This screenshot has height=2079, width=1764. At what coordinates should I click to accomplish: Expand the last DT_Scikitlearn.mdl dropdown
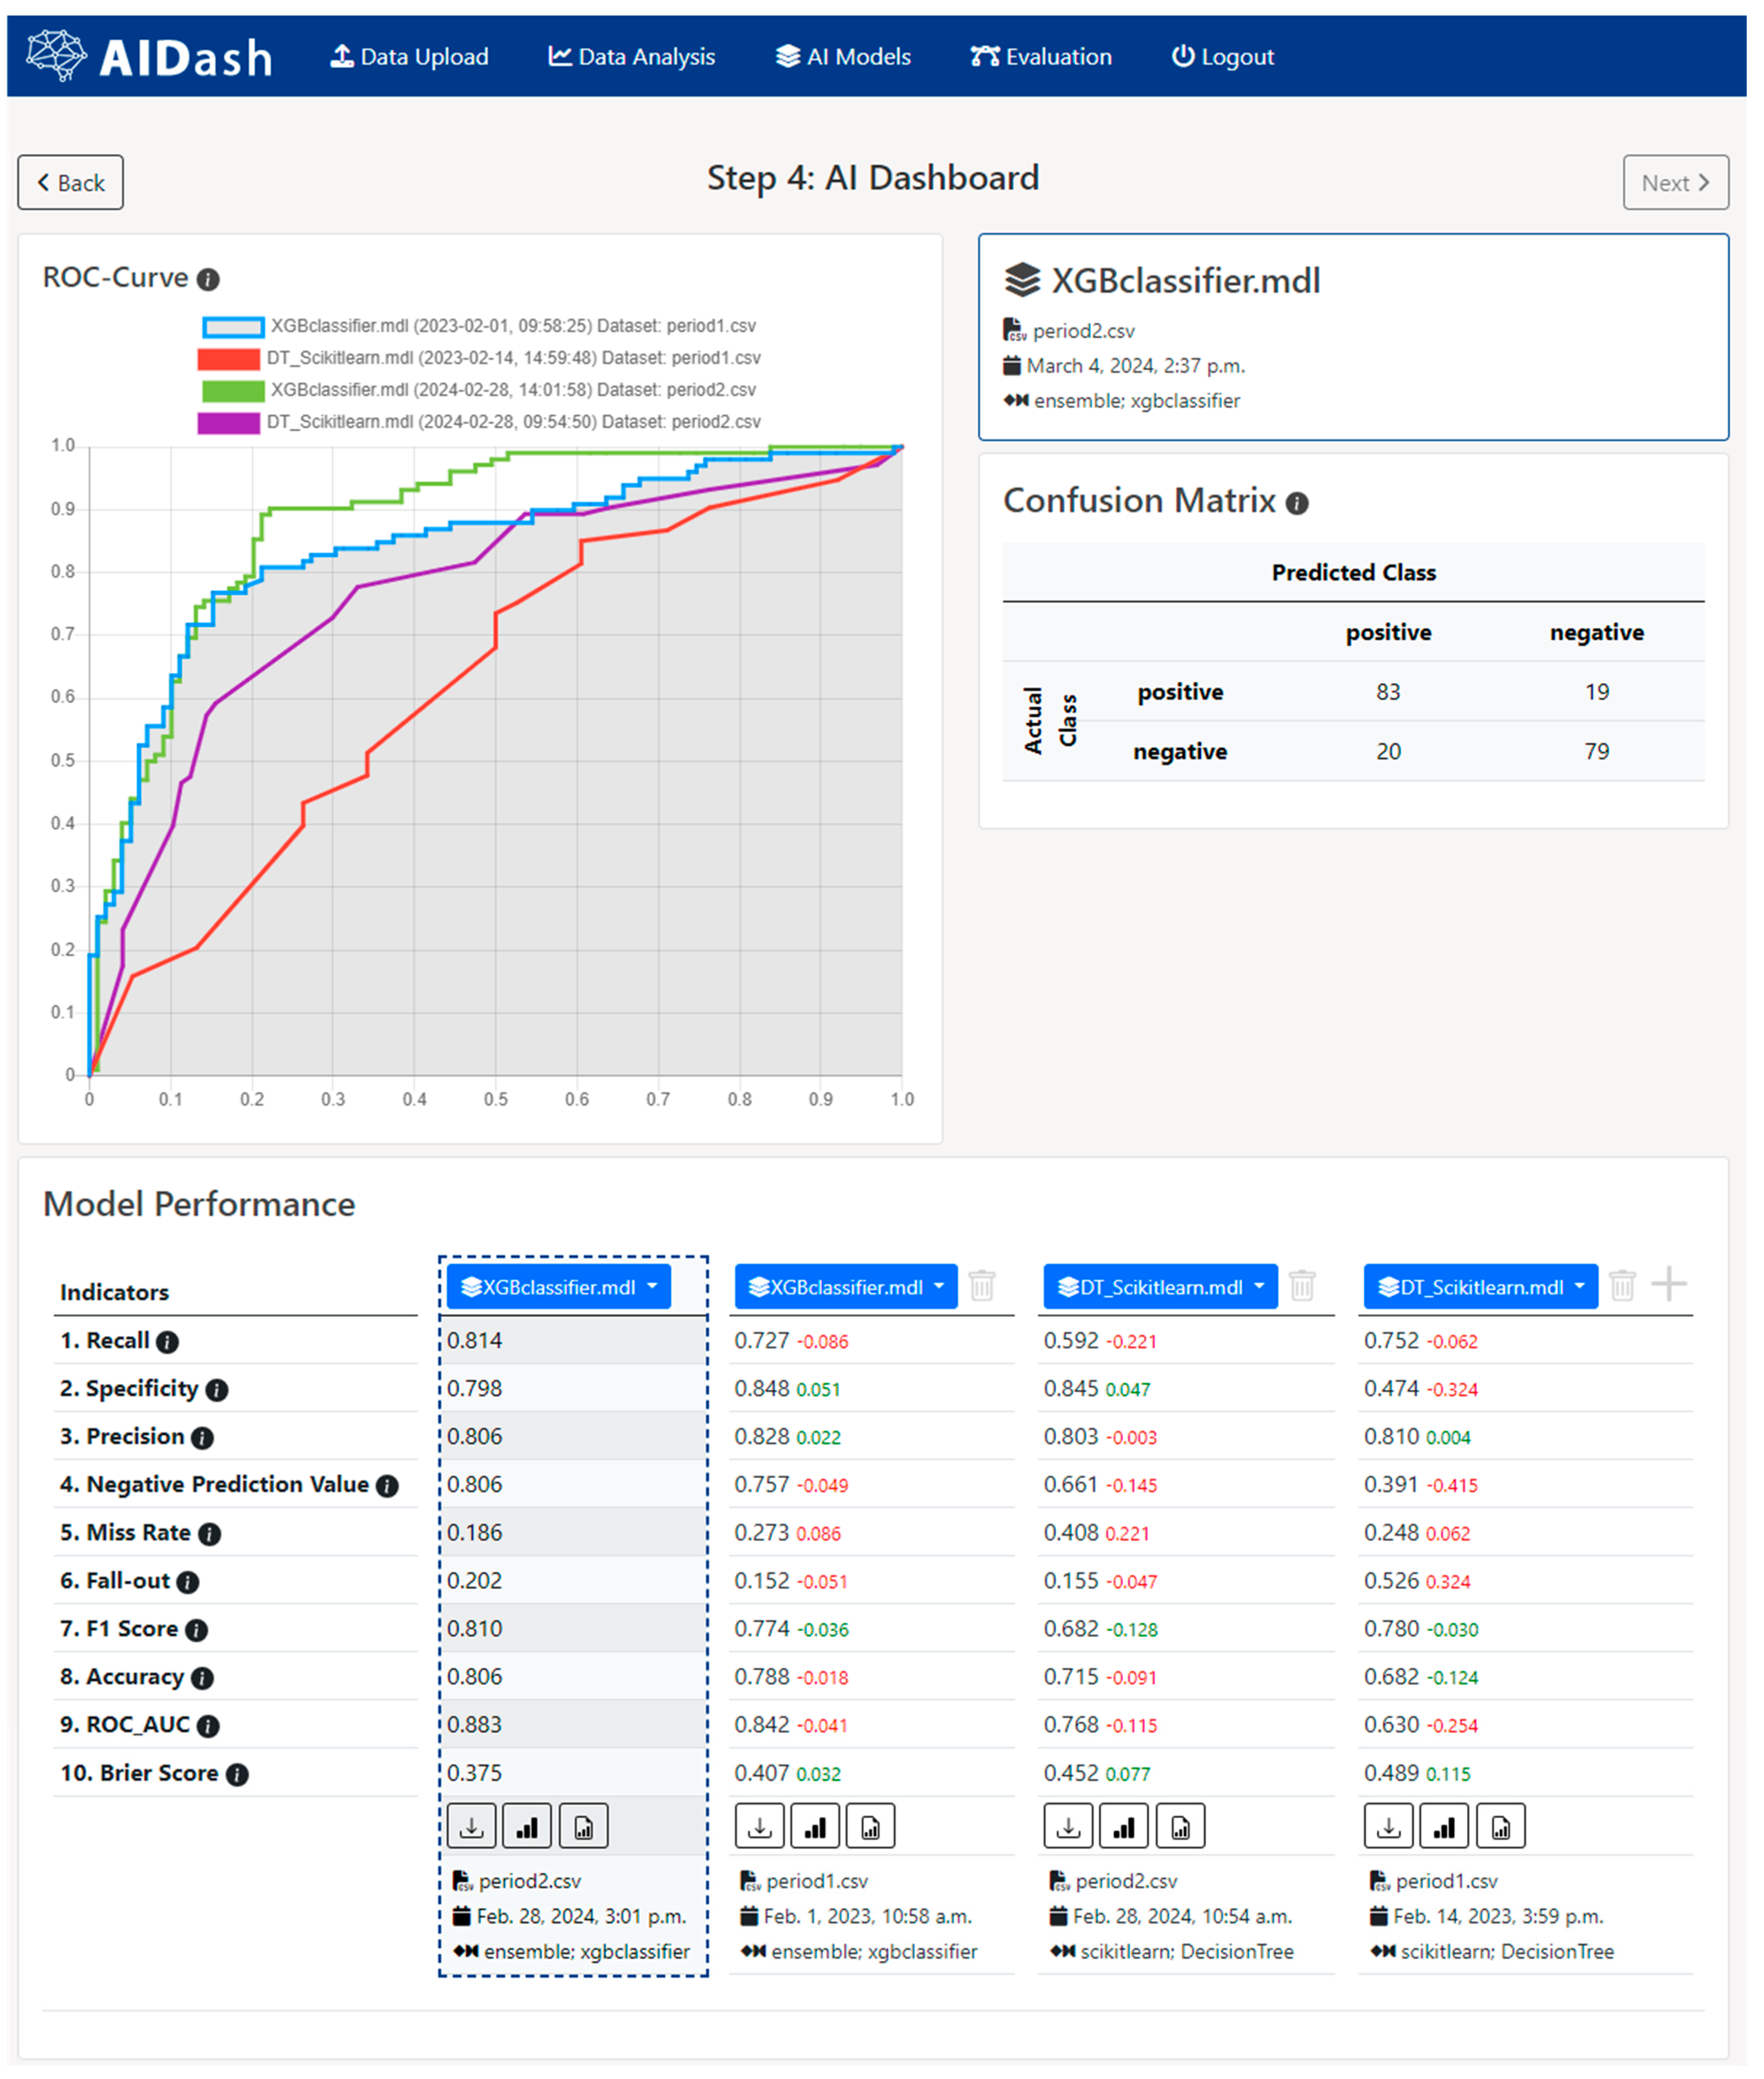tap(1480, 1287)
